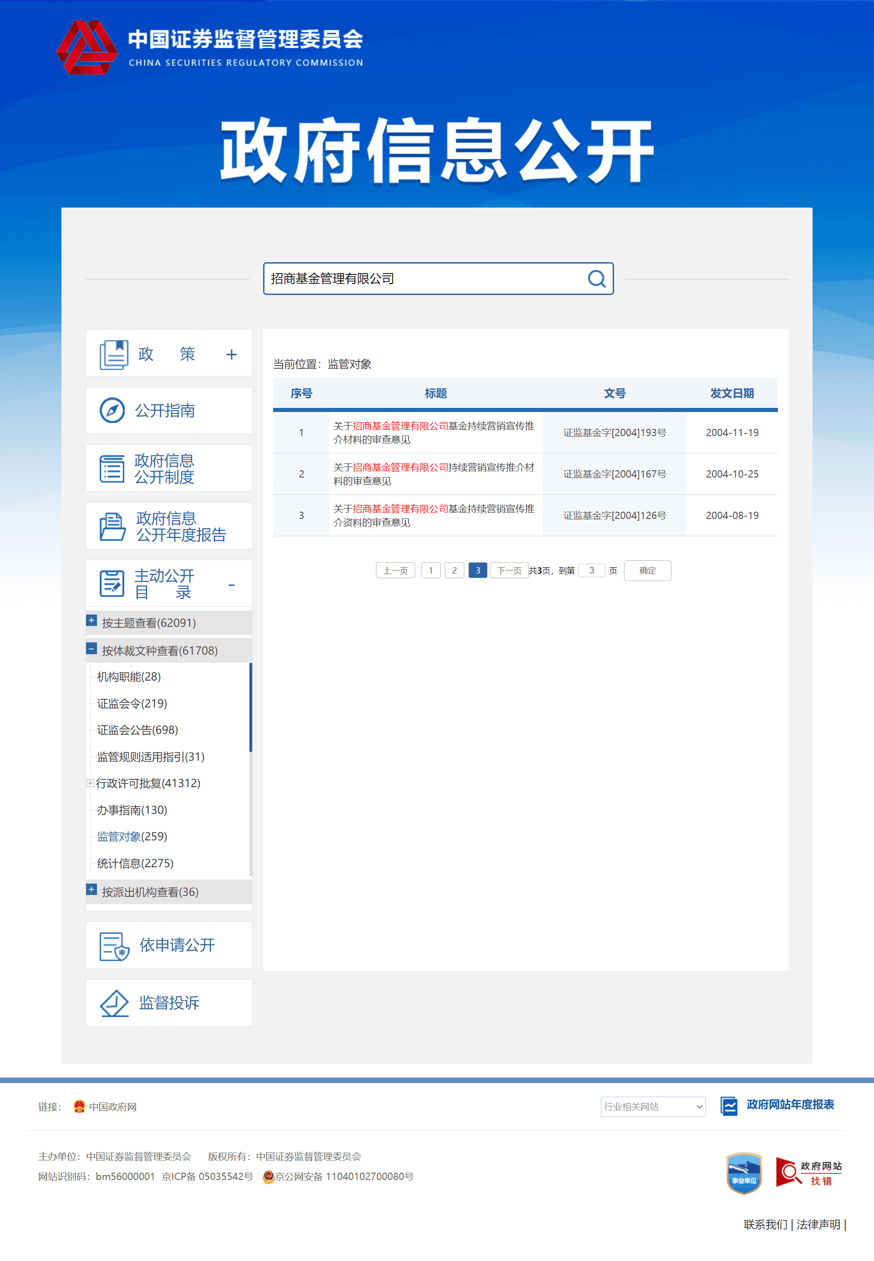Click the 中国政府网 link
This screenshot has height=1261, width=874.
(113, 1107)
